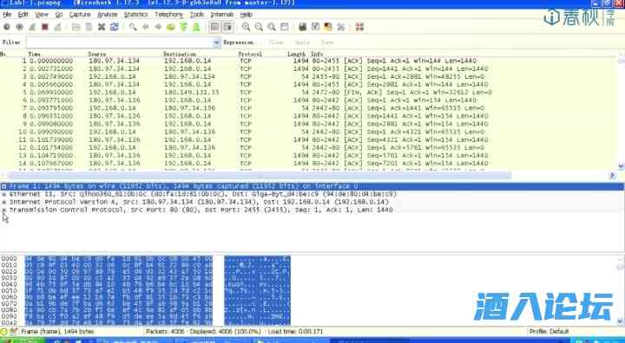
Task: Open a capture file toolbar icon
Action: click(x=76, y=27)
